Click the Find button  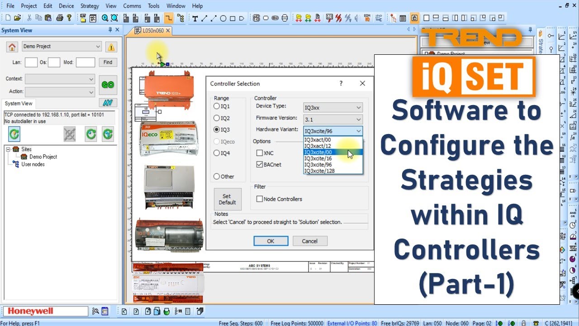pos(108,62)
